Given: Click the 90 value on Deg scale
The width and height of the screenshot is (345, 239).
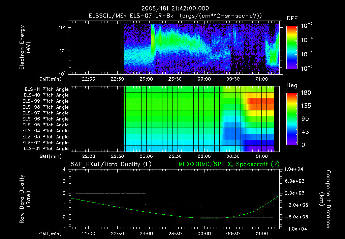Looking at the screenshot, I should click(x=305, y=119).
